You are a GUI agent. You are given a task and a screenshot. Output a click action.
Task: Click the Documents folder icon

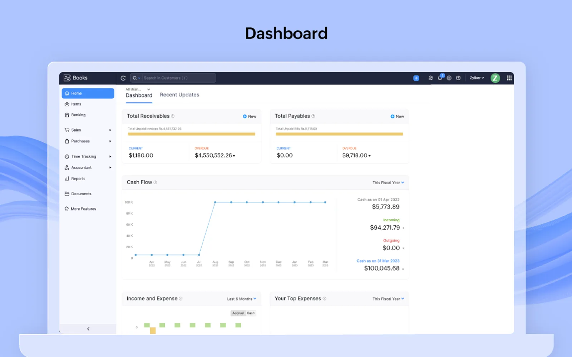point(67,194)
